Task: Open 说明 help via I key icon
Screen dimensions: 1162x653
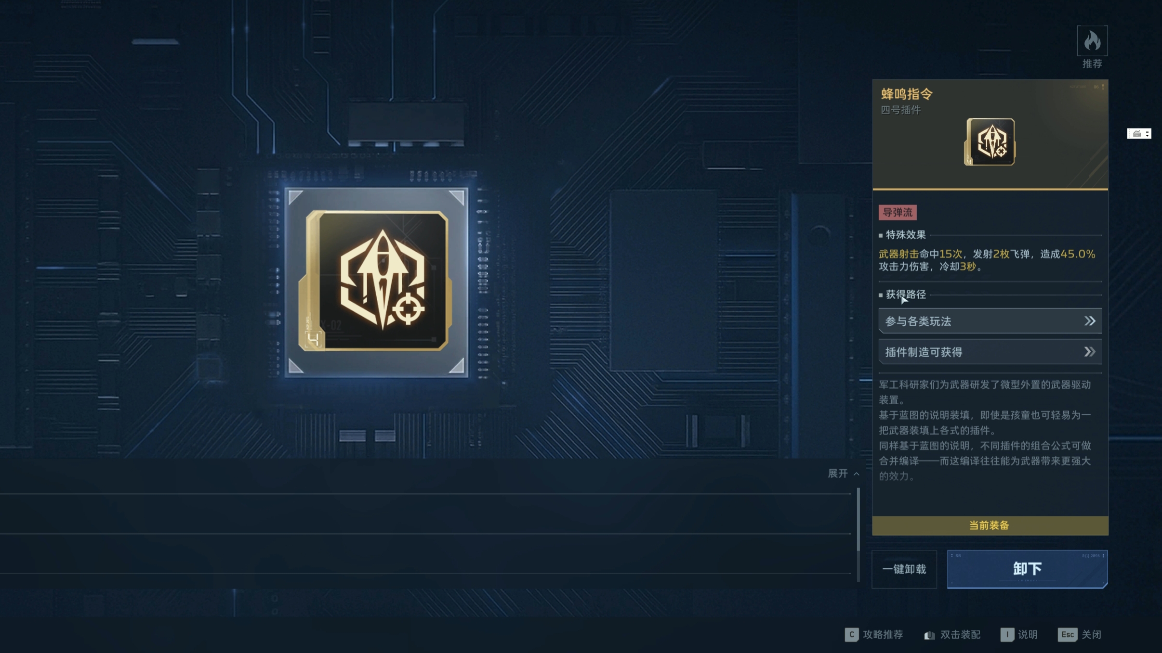Action: (x=1007, y=634)
